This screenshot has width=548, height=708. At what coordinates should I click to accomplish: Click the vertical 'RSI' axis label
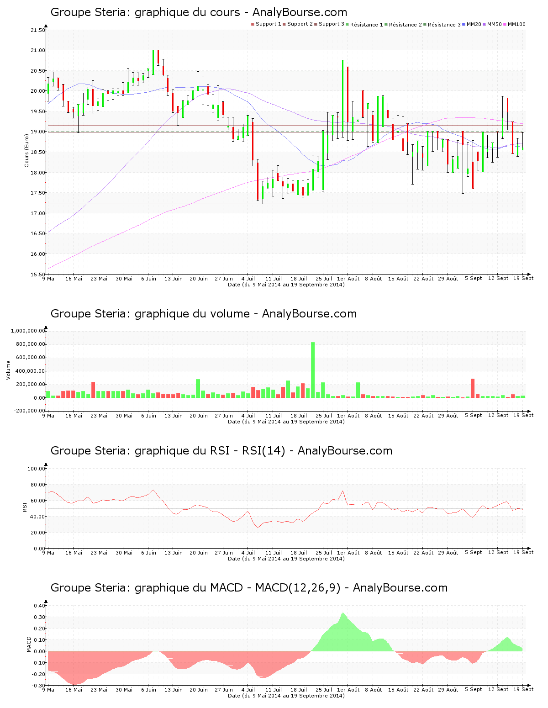(x=25, y=507)
